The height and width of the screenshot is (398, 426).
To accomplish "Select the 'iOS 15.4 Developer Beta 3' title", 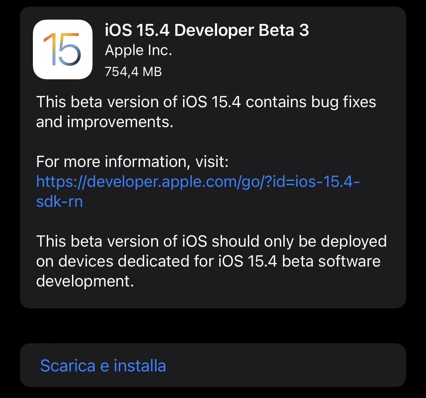I will point(206,30).
